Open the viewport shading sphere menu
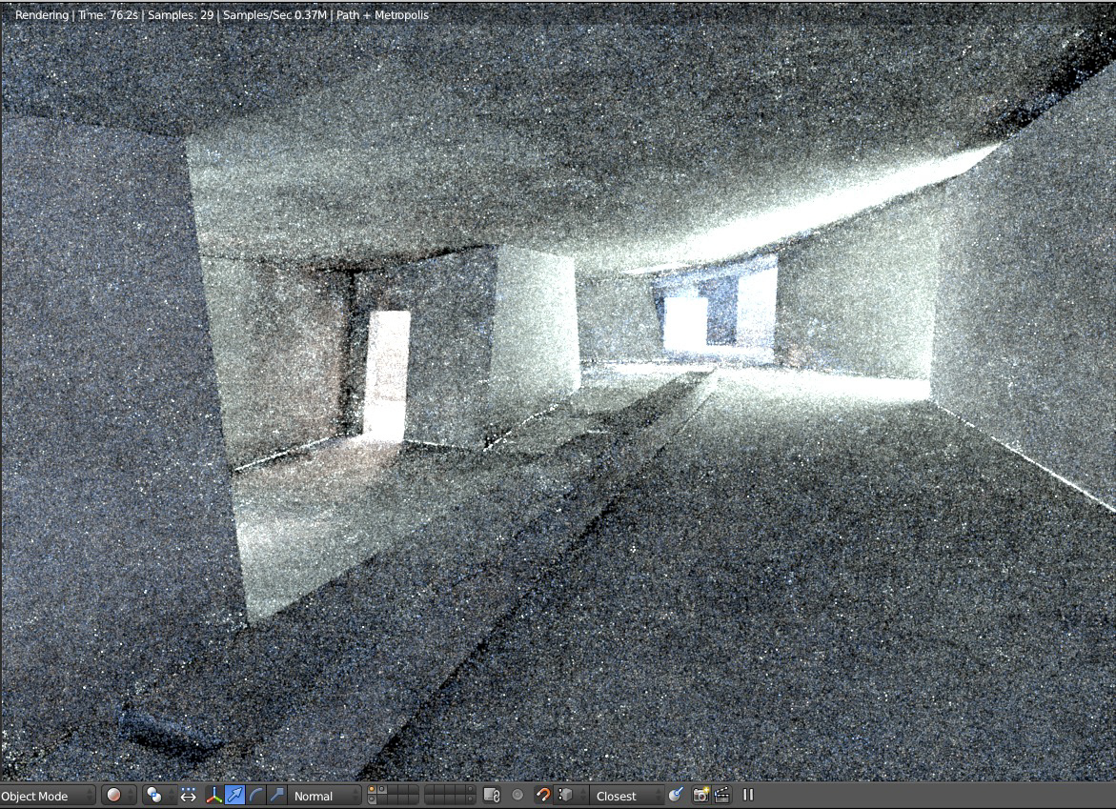Viewport: 1116px width, 809px height. [x=118, y=796]
